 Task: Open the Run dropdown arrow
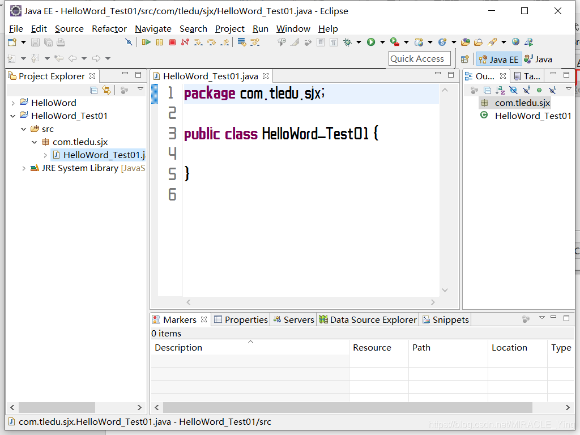pyautogui.click(x=382, y=42)
